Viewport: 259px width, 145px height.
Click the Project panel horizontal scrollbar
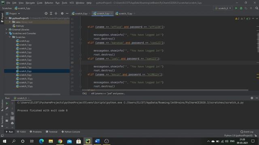pyautogui.click(x=32, y=94)
